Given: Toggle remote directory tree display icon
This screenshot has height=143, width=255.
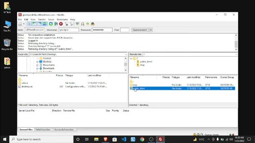Looking at the screenshot, I should point(39,24).
